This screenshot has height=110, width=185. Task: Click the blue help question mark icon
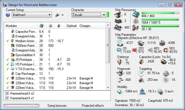coord(8,15)
